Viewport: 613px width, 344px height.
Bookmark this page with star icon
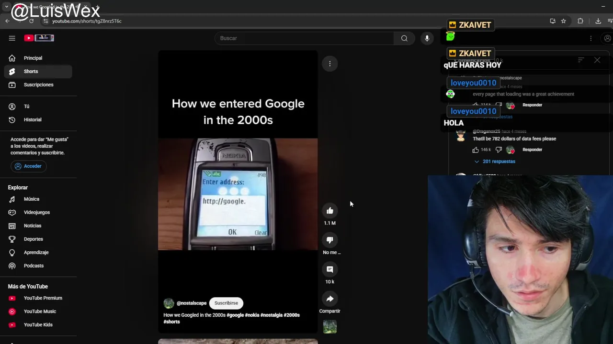[563, 21]
